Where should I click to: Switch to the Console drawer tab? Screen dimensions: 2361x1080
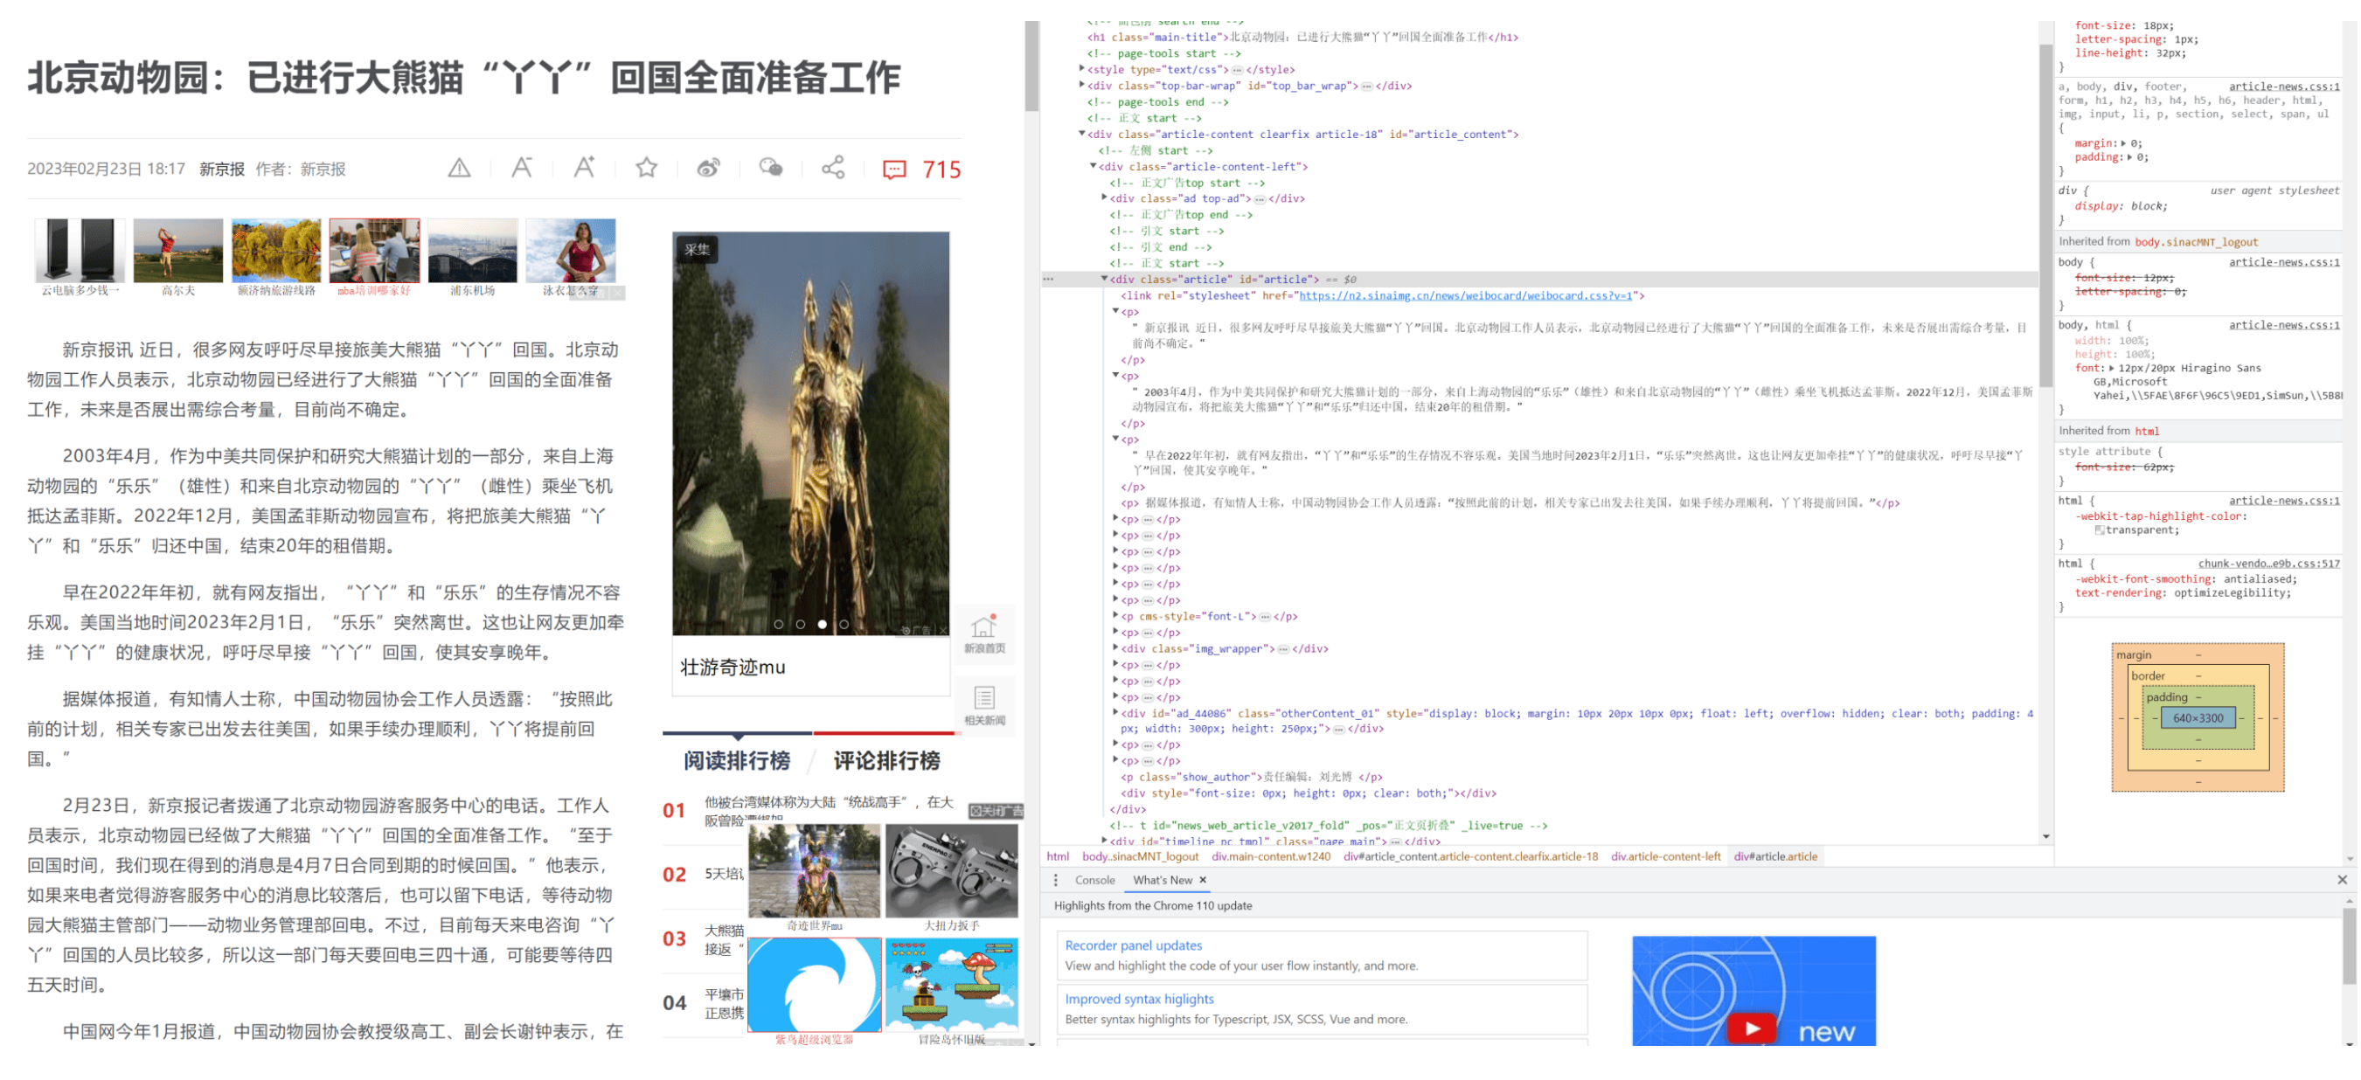point(1094,880)
